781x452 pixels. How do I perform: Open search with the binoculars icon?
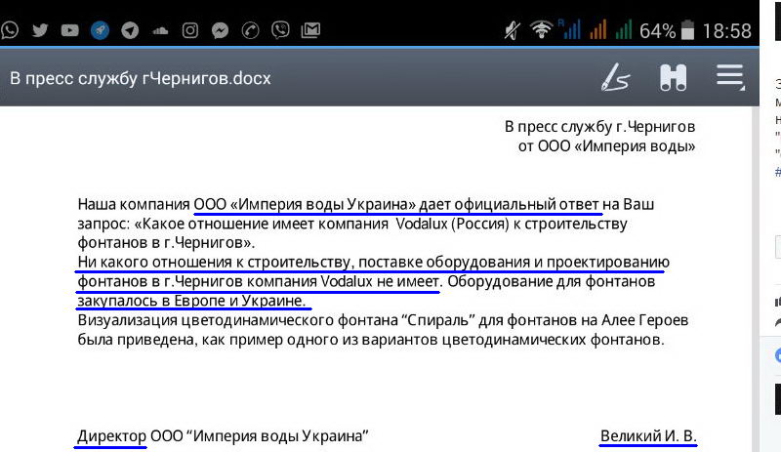[674, 77]
